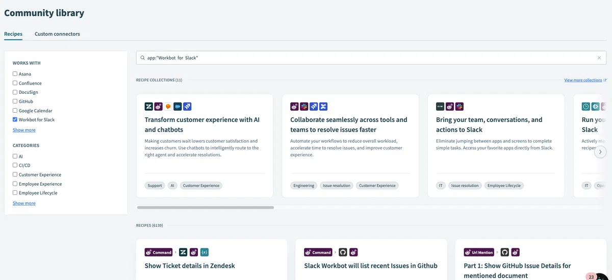Open Slack Workbot will list recent Issues recipe
The height and width of the screenshot is (280, 612).
[371, 266]
